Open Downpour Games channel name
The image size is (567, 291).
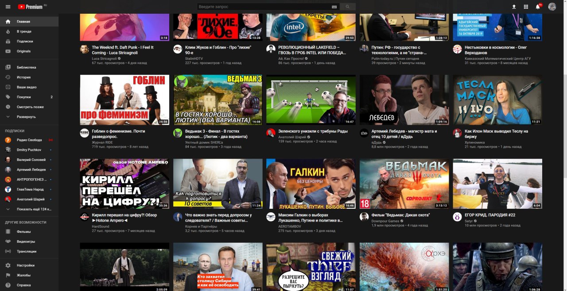385,221
